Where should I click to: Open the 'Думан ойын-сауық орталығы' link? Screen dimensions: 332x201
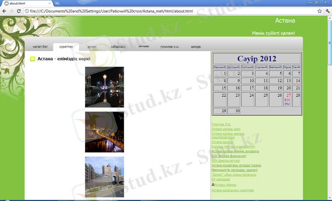[234, 175]
